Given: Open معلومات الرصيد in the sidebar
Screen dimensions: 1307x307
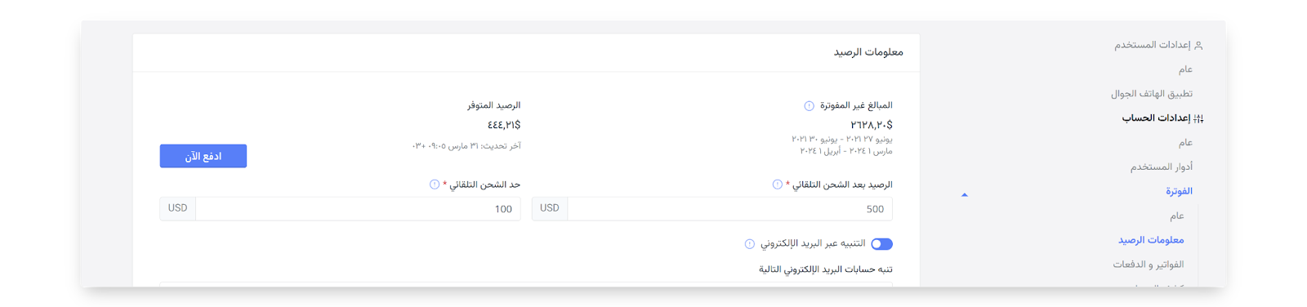Looking at the screenshot, I should (1151, 240).
